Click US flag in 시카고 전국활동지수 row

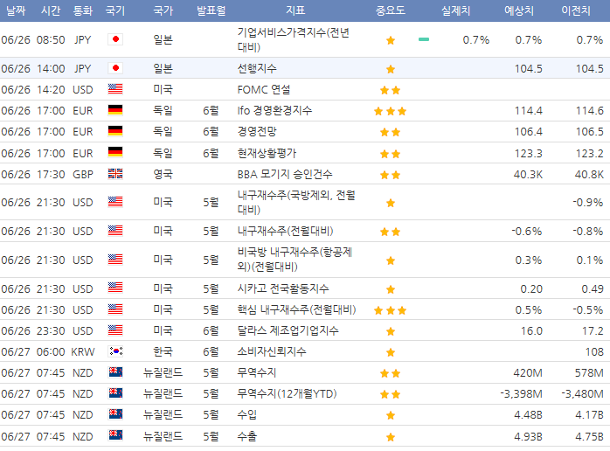tap(115, 288)
